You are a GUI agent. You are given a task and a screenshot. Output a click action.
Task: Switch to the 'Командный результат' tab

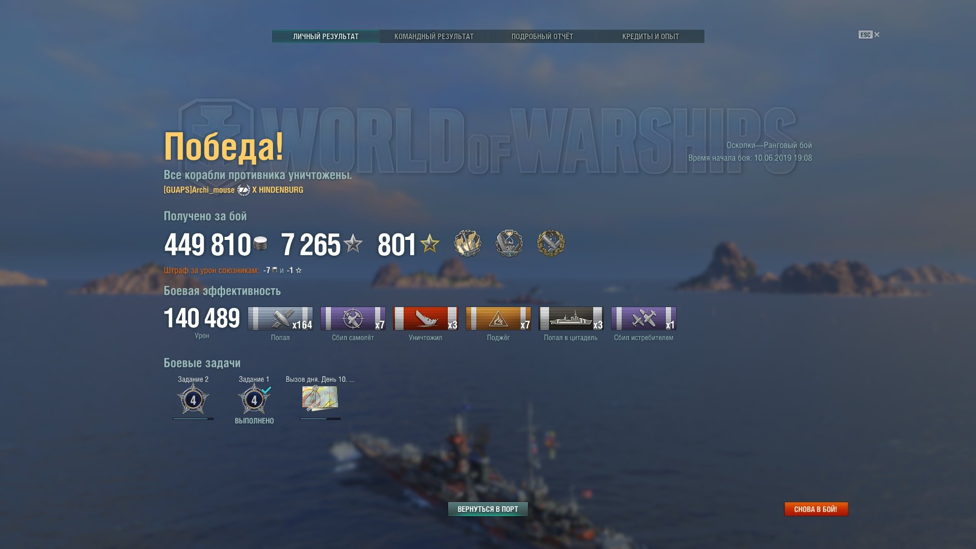pyautogui.click(x=434, y=37)
